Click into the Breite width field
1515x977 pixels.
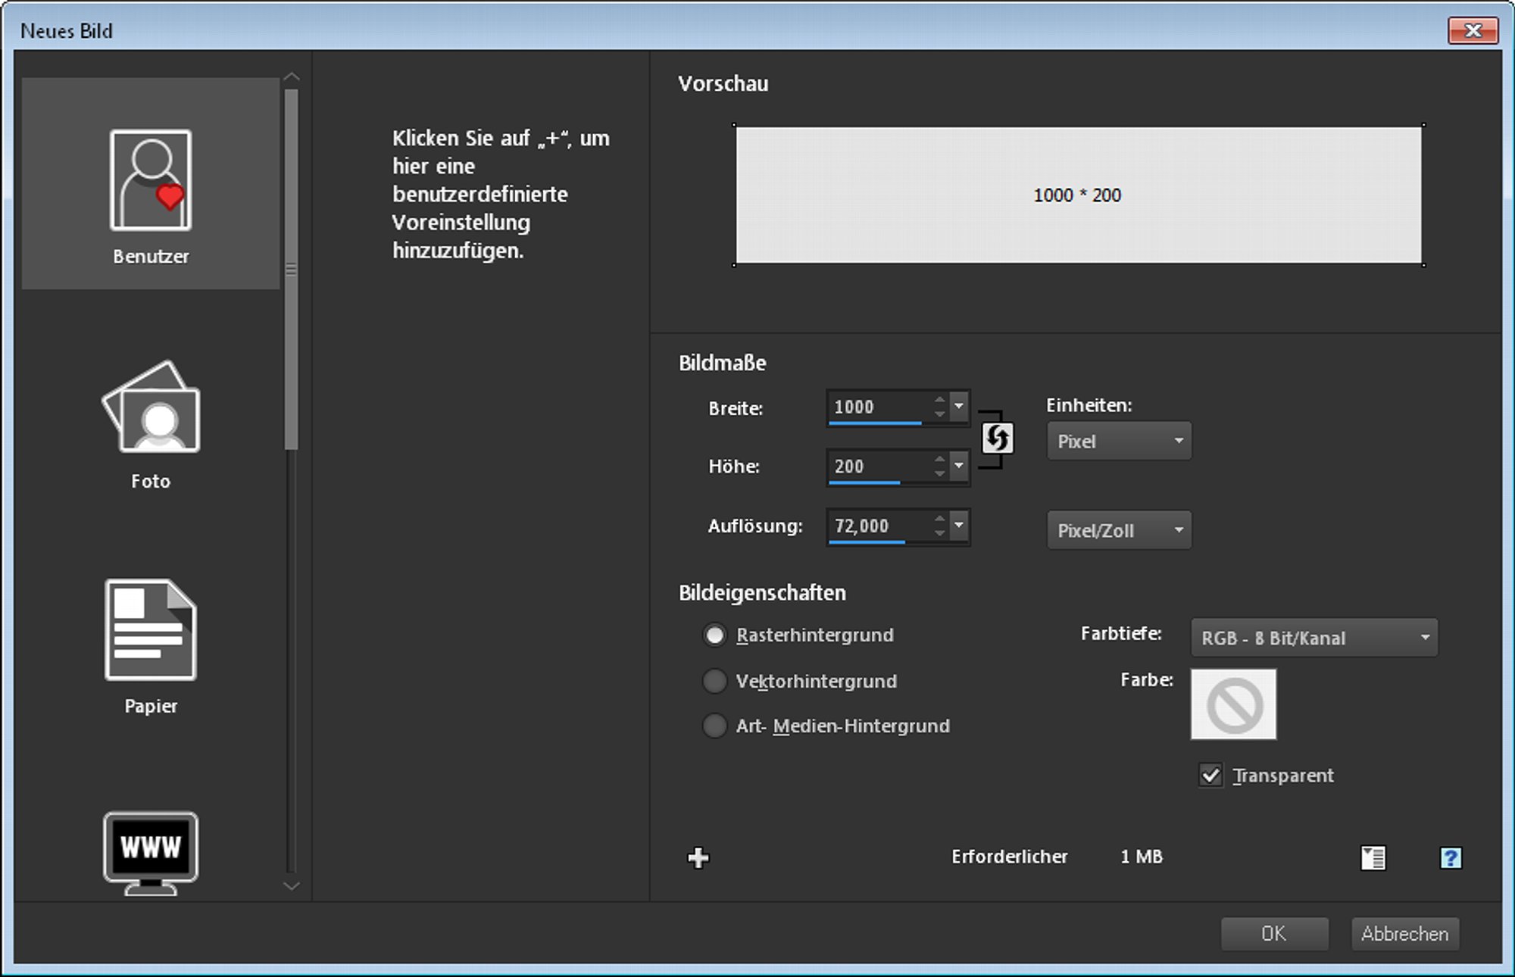(x=879, y=407)
